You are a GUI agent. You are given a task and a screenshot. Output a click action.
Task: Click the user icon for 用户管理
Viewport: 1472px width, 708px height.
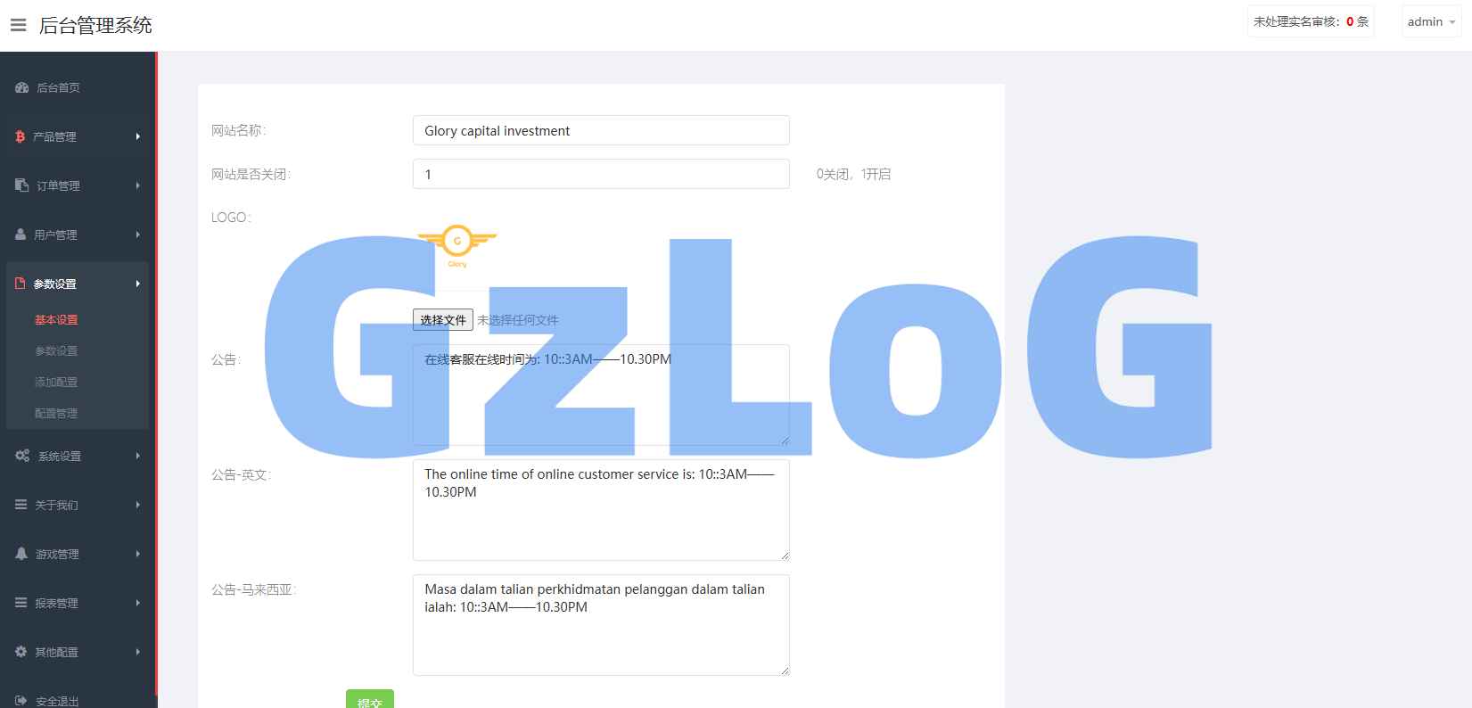(x=21, y=235)
